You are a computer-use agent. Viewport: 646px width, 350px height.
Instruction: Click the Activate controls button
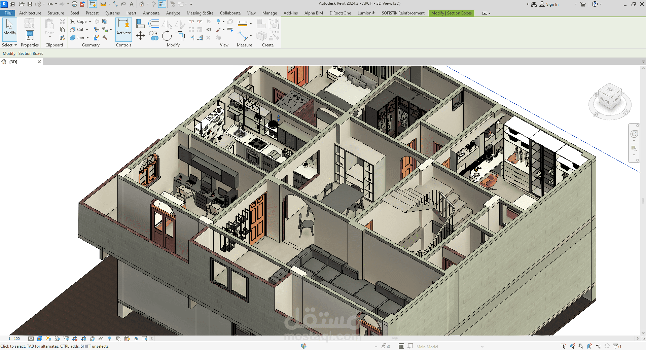click(x=123, y=30)
